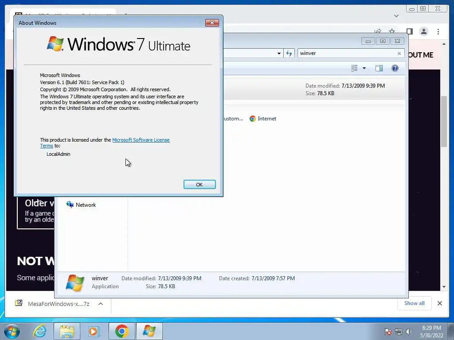This screenshot has width=454, height=340.
Task: Toggle Chrome's side panel icon
Action: tap(409, 31)
